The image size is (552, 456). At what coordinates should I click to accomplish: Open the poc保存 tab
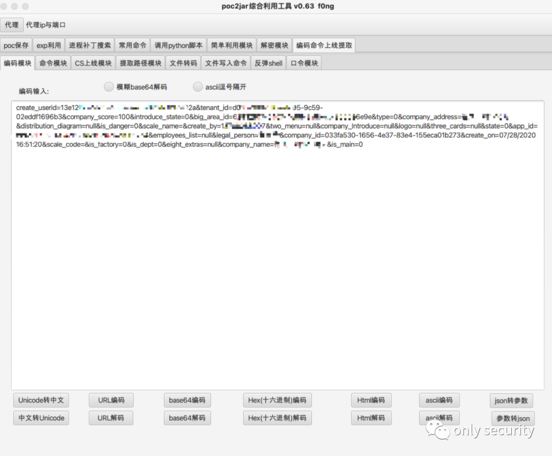coord(16,45)
